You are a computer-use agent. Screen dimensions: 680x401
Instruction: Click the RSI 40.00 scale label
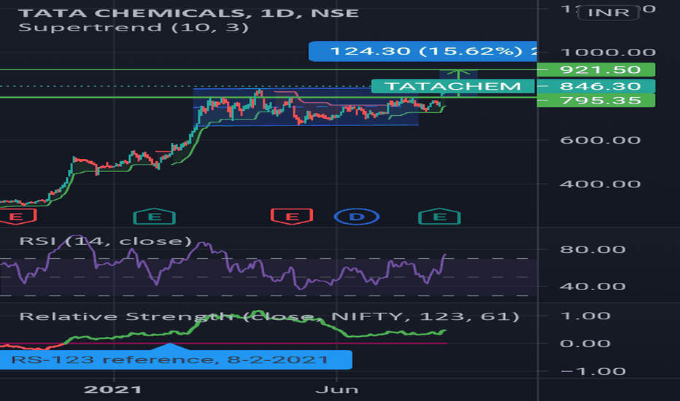pyautogui.click(x=593, y=286)
